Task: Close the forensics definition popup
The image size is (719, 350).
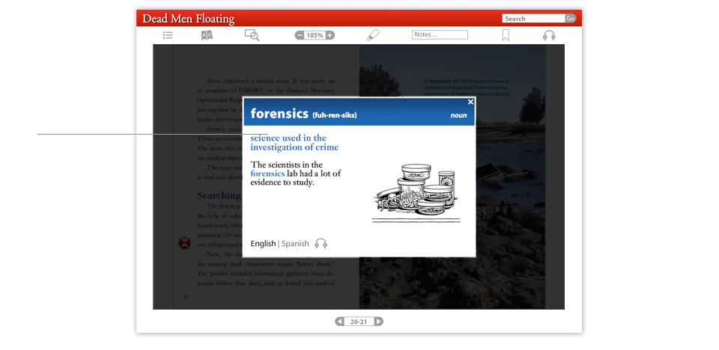Action: (470, 102)
